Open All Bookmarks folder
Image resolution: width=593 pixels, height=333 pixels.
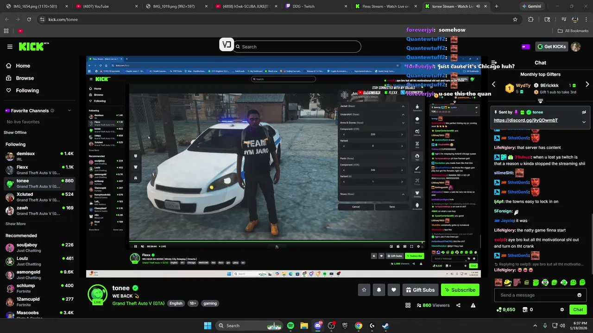(x=573, y=31)
